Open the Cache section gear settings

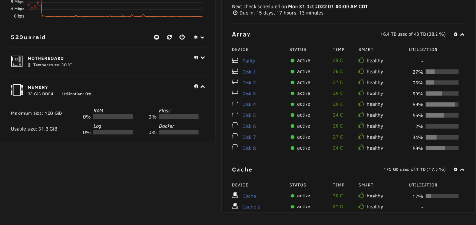pos(456,169)
